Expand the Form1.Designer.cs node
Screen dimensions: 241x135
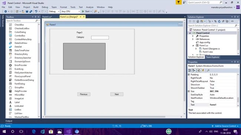point(196,48)
